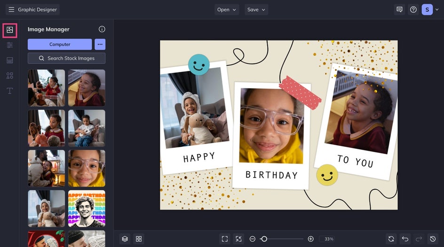Screen dimensions: 444x247
Task: Zoom in with the plus icon
Action: 310,239
